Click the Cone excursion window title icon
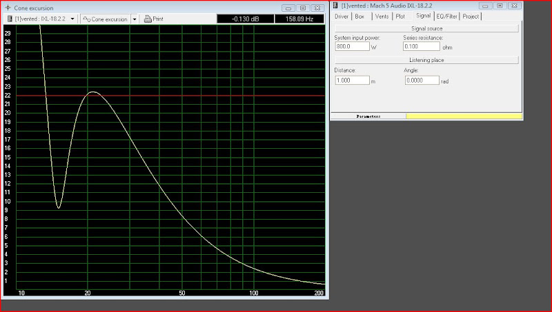This screenshot has height=312, width=552. (8, 8)
